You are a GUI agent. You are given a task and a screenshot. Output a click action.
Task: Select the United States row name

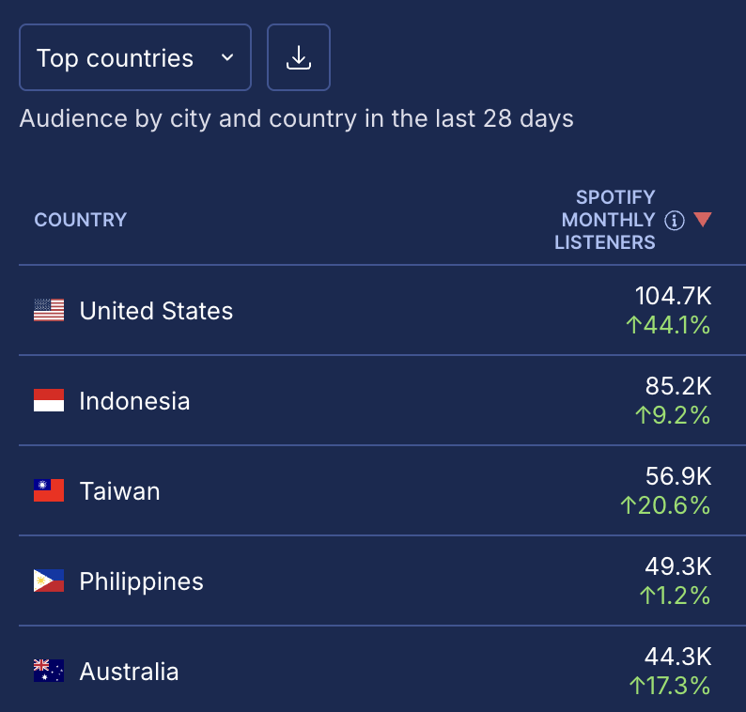coord(156,311)
